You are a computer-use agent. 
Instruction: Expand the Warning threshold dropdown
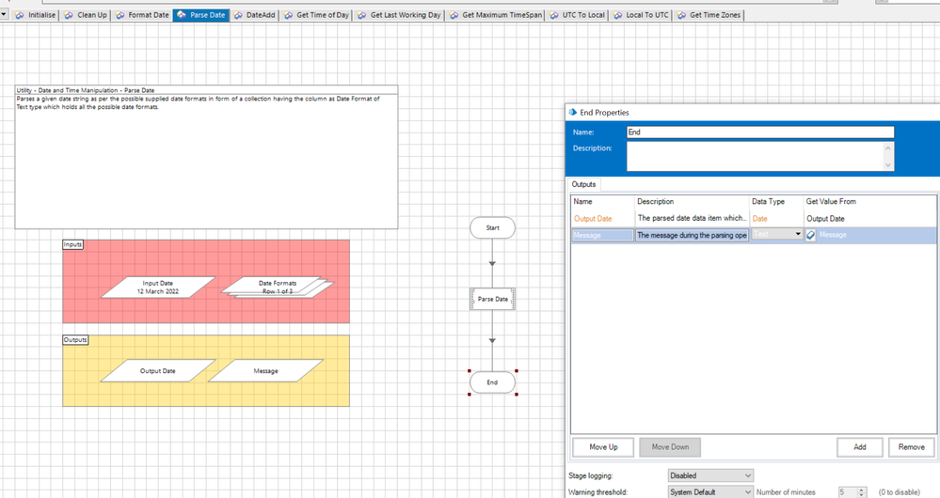coord(710,491)
